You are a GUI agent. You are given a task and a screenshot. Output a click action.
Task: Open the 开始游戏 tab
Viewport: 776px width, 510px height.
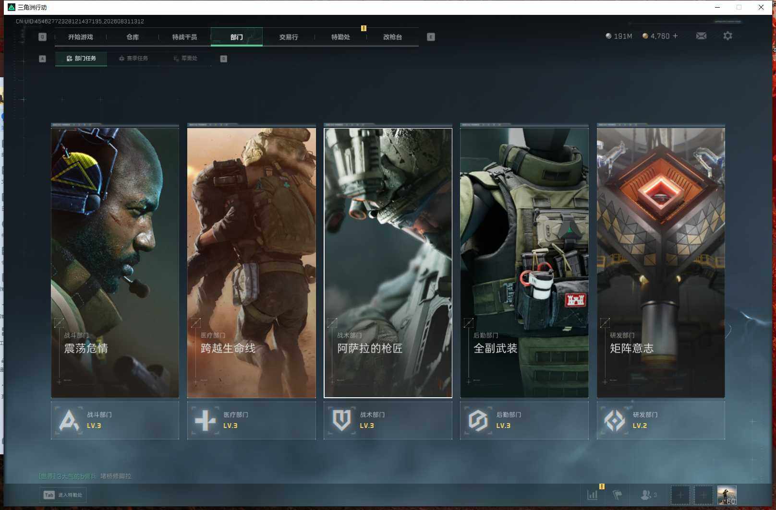(x=80, y=37)
